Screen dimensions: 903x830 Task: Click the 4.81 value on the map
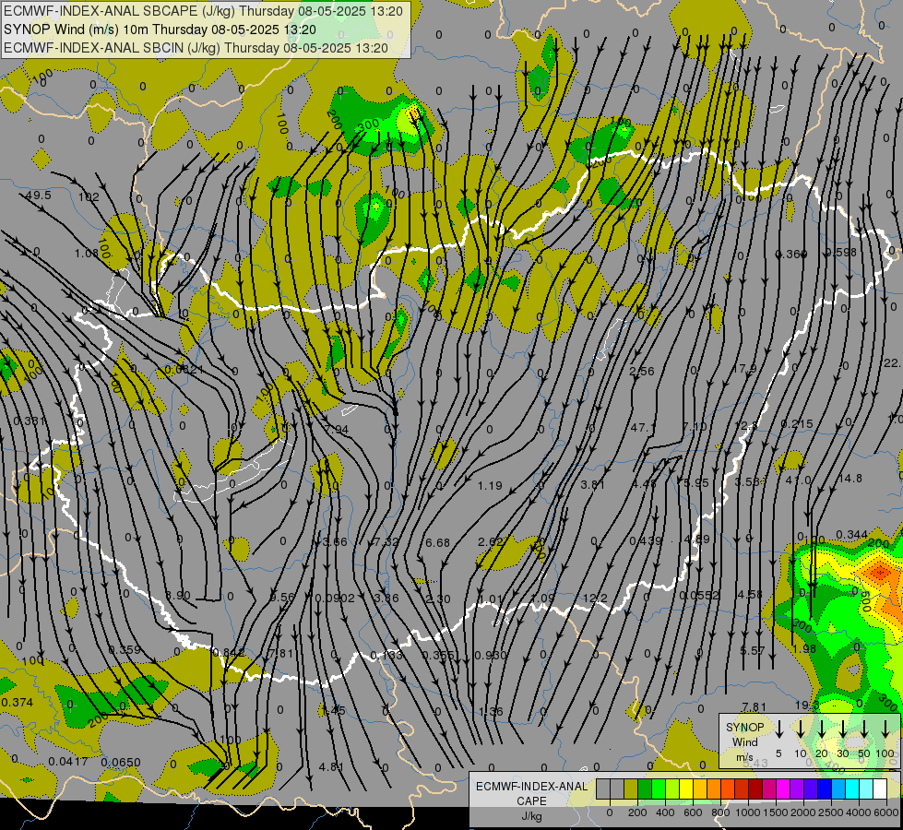pyautogui.click(x=331, y=768)
